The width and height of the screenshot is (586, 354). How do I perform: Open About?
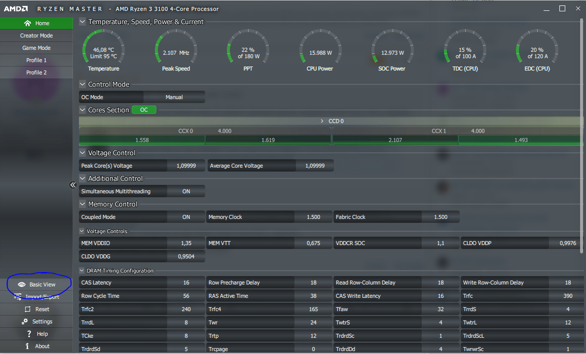point(36,346)
